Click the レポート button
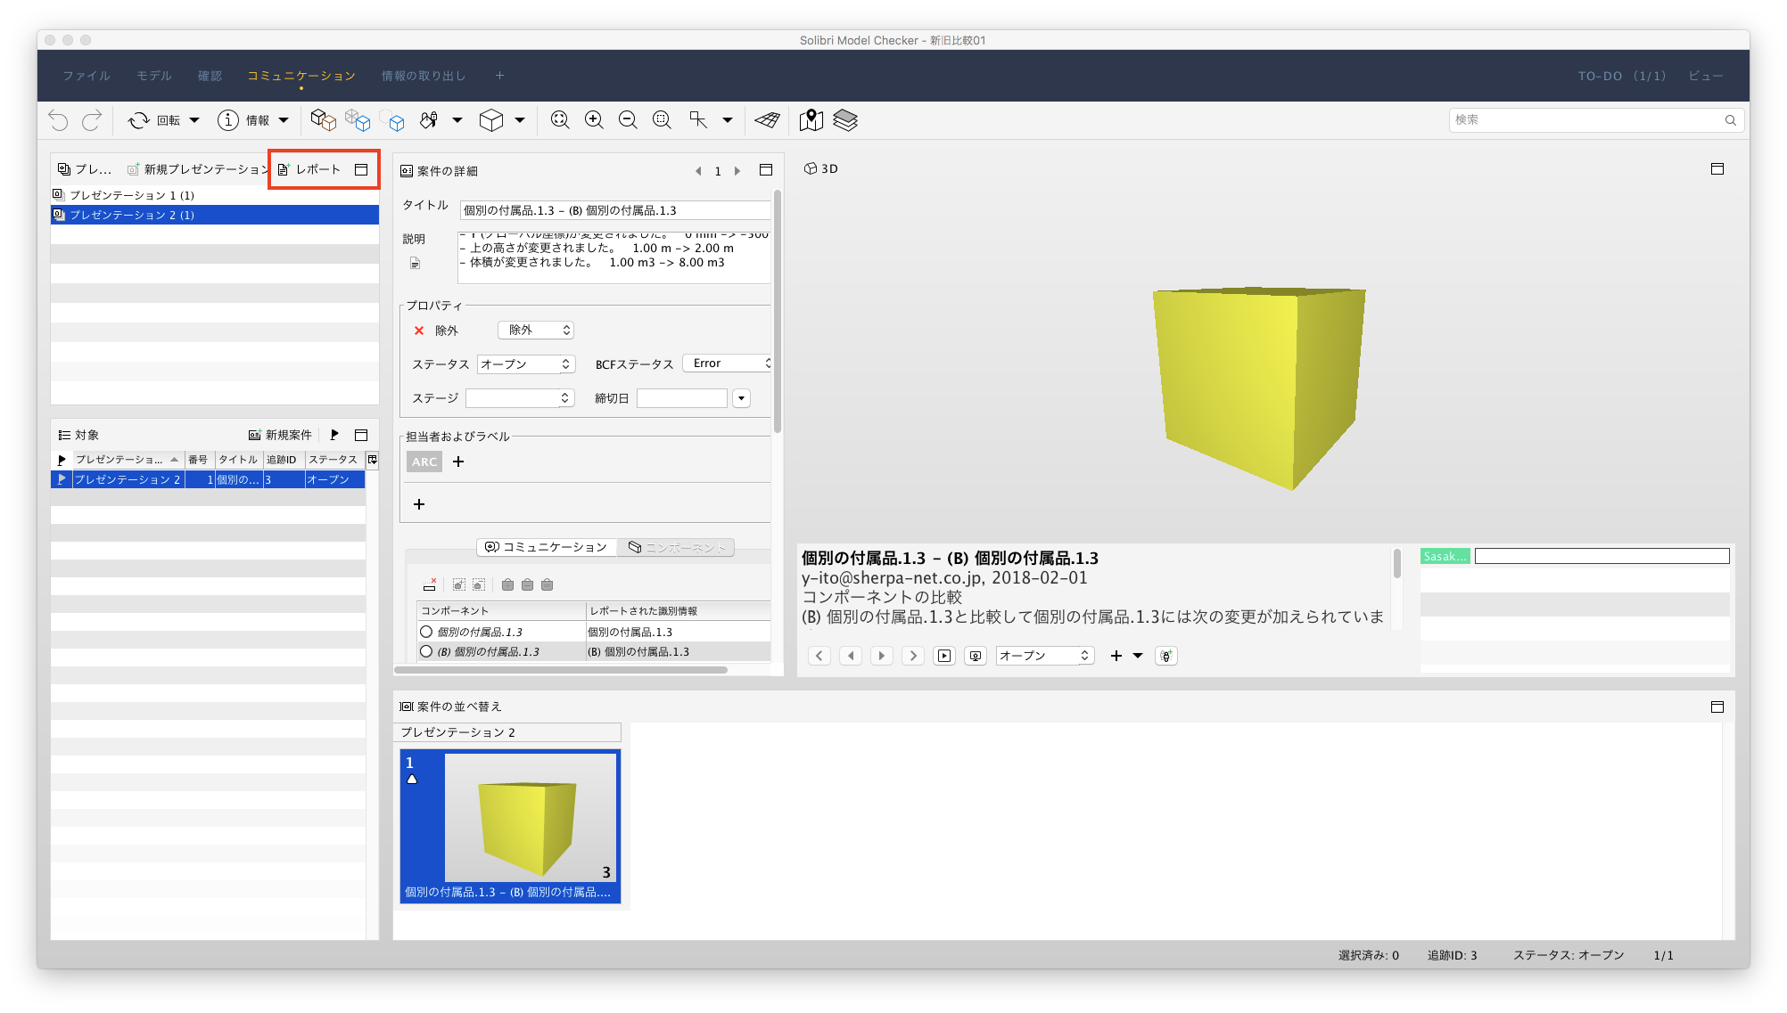The image size is (1787, 1013). tap(309, 169)
